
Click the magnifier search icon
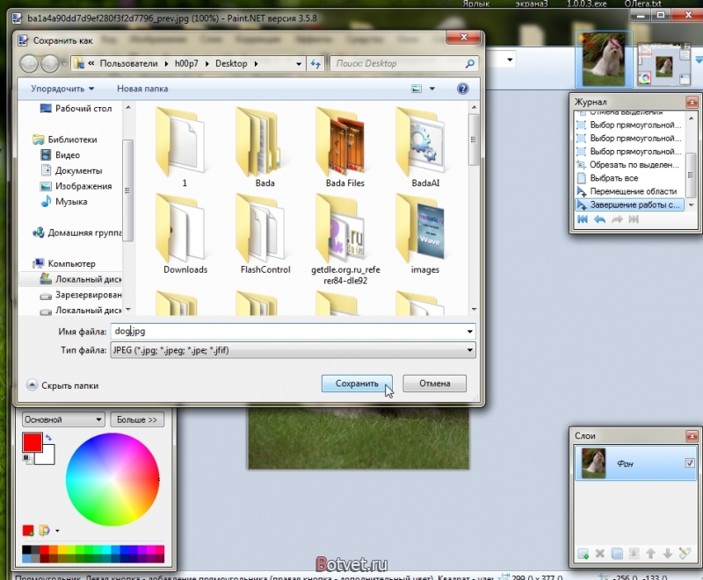click(470, 63)
